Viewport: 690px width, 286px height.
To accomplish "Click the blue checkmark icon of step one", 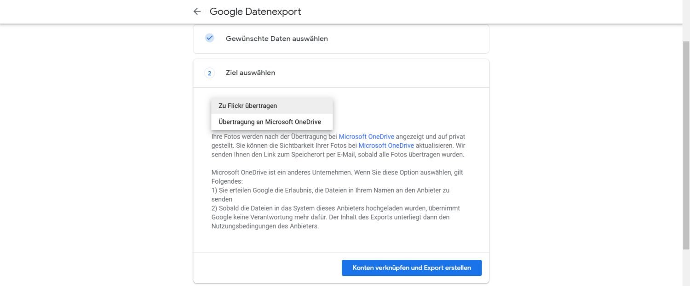I will (209, 38).
